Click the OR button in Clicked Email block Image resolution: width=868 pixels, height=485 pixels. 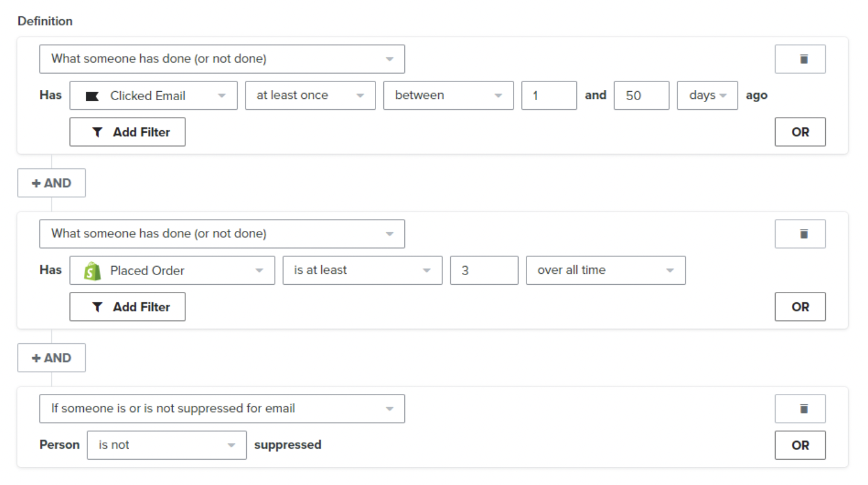click(x=800, y=132)
